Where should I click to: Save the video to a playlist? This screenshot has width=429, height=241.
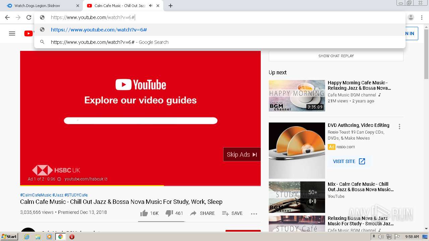[232, 213]
